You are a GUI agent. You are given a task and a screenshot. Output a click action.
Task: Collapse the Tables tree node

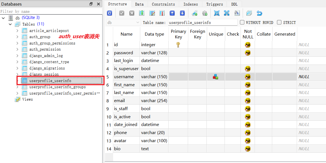point(10,24)
